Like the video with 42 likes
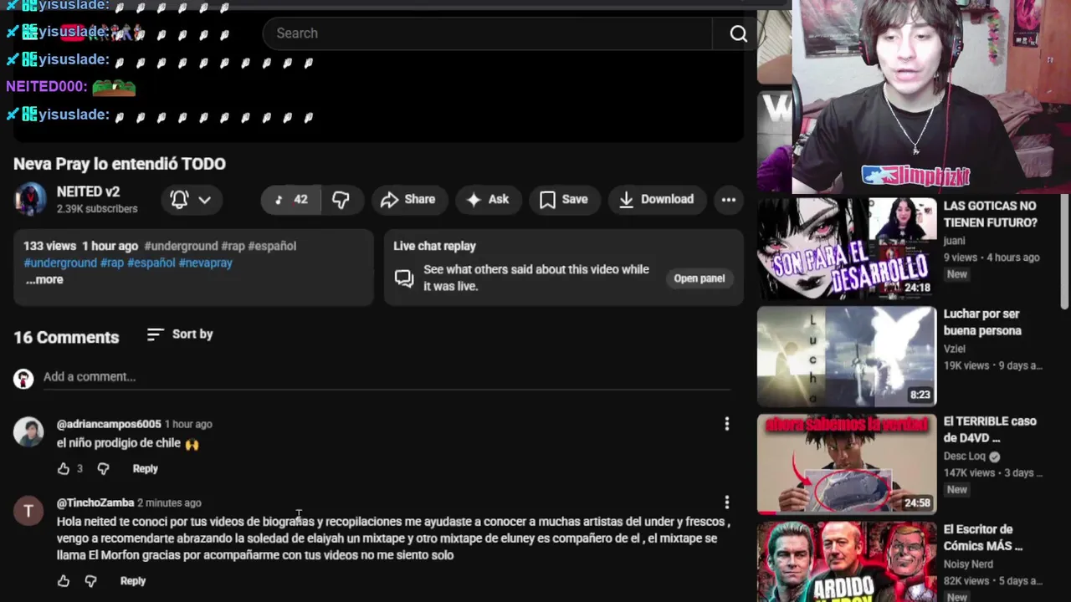Screen dimensions: 1071x602 [291, 199]
